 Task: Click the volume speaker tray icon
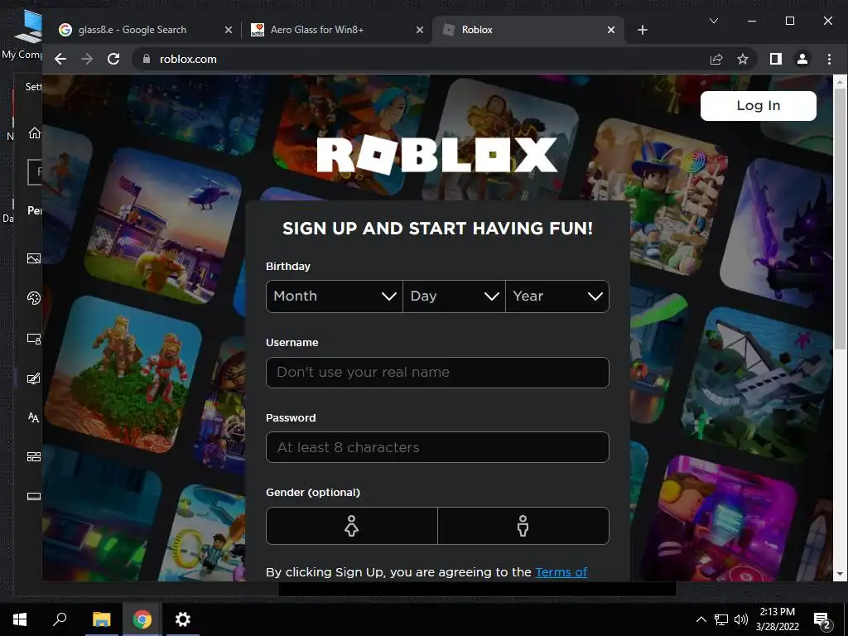point(740,619)
